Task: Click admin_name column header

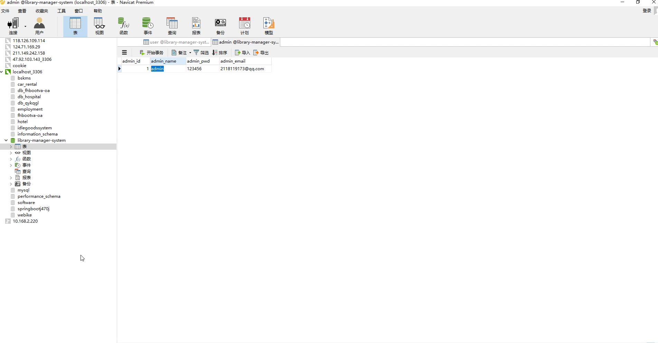Action: click(168, 61)
